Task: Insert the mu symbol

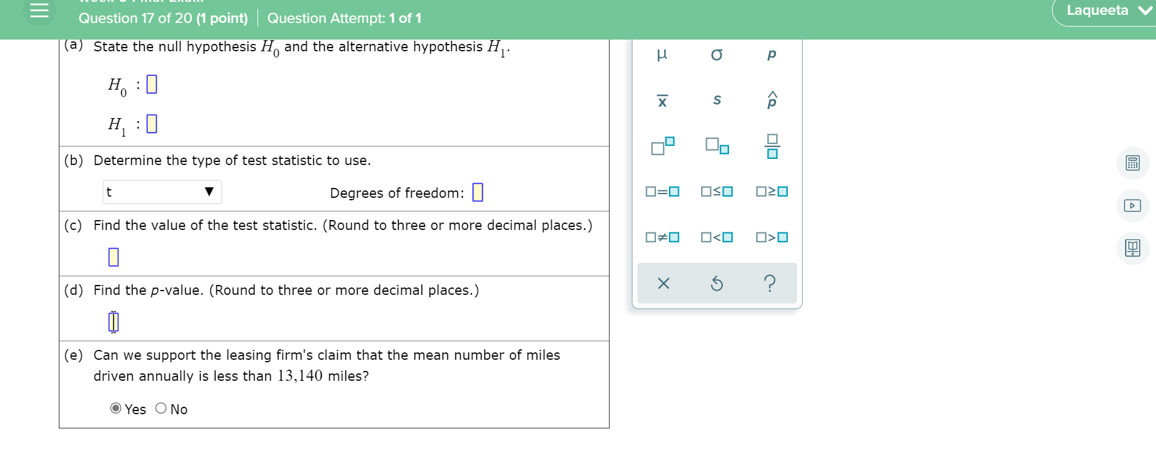Action: point(662,54)
